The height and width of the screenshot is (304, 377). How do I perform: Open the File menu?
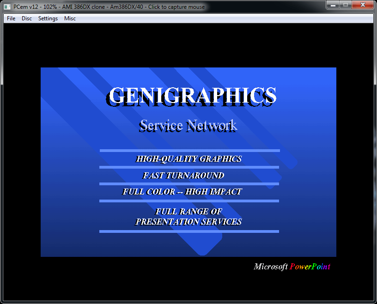point(11,18)
